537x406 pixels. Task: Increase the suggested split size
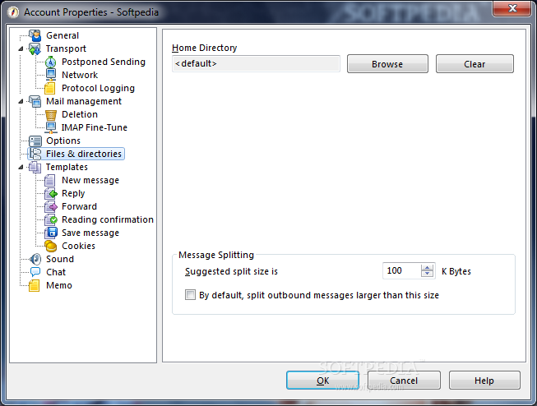[427, 268]
